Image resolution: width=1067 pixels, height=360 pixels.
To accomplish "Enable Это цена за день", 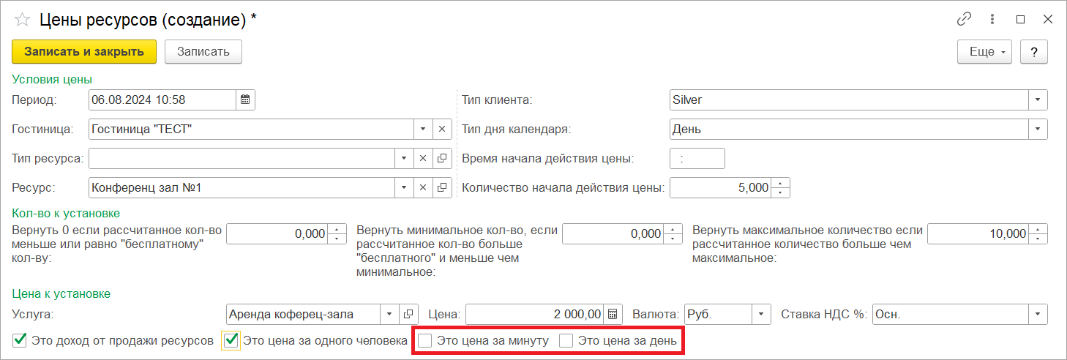I will 566,340.
